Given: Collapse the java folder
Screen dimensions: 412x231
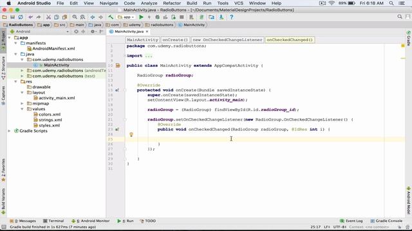Looking at the screenshot, I should coord(15,54).
